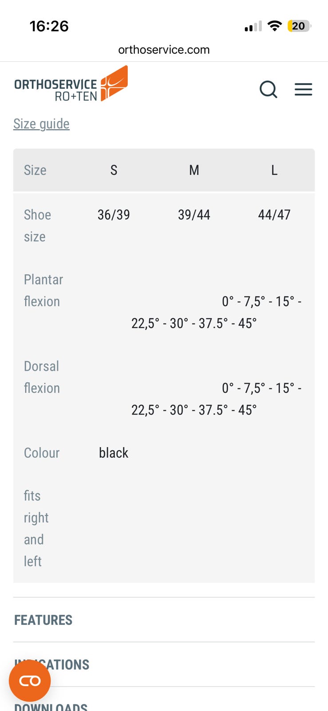Viewport: 328px width, 711px height.
Task: Open the search magnifier icon
Action: click(269, 89)
